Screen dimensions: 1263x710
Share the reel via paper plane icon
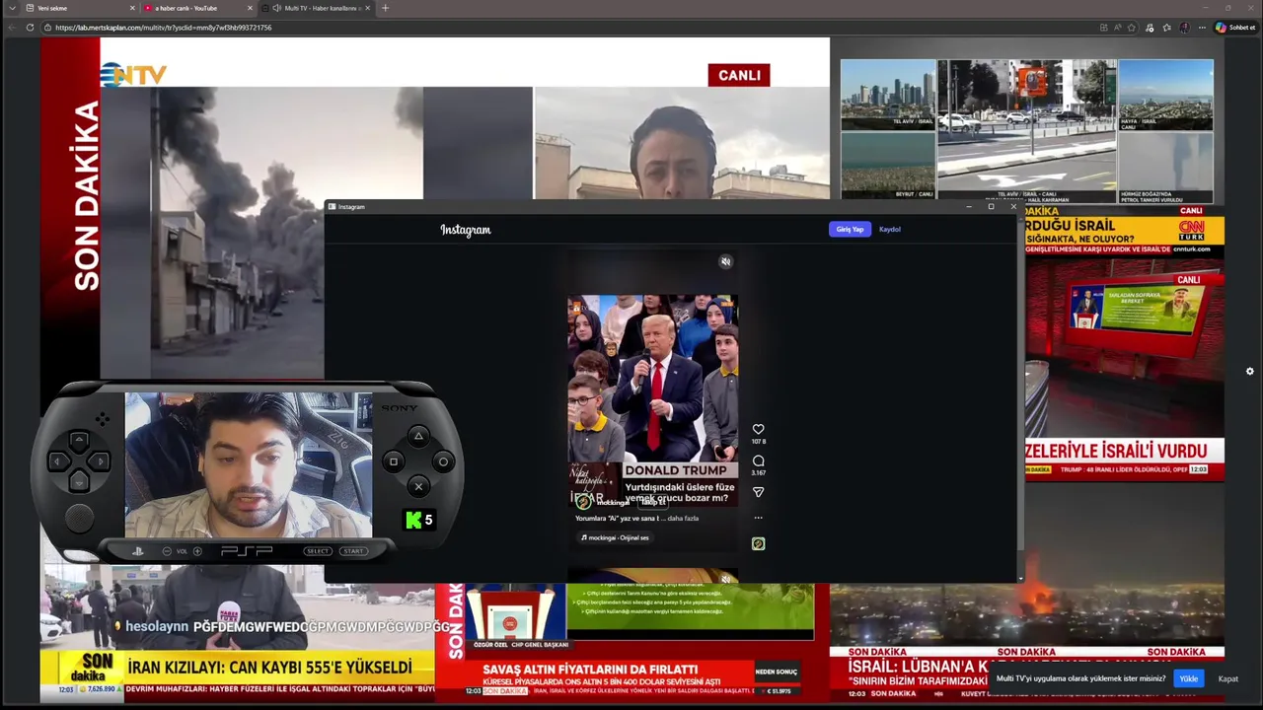[758, 492]
